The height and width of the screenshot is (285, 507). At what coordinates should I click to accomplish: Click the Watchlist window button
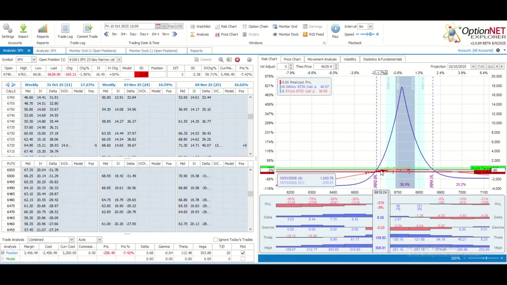click(x=200, y=27)
